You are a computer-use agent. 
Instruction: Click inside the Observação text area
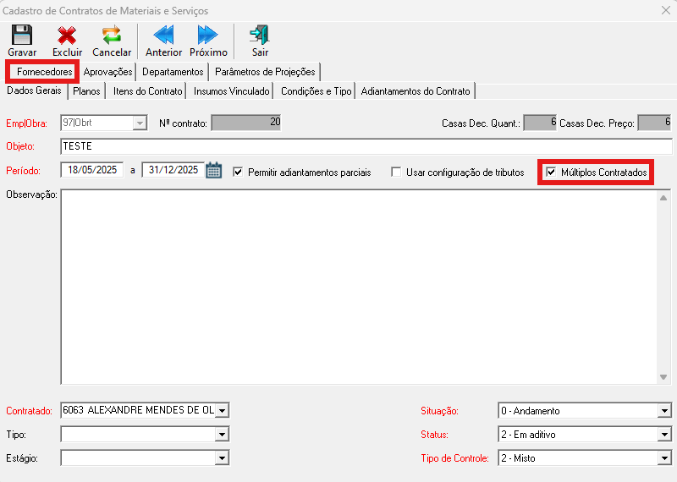(x=355, y=288)
